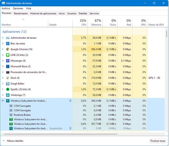Expand the LINE (32 bits) group
Screen dimensions: 169x146
(x=3, y=55)
